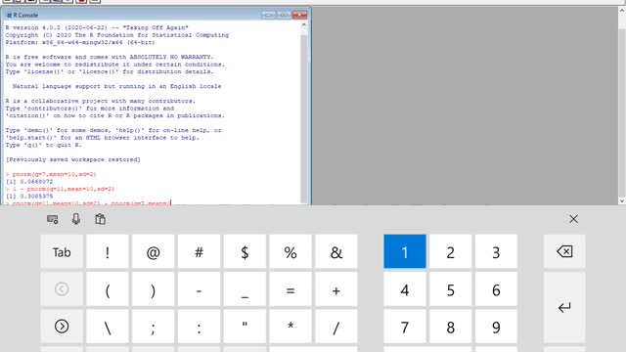Tap the colon key
626x352 pixels.
(199, 327)
